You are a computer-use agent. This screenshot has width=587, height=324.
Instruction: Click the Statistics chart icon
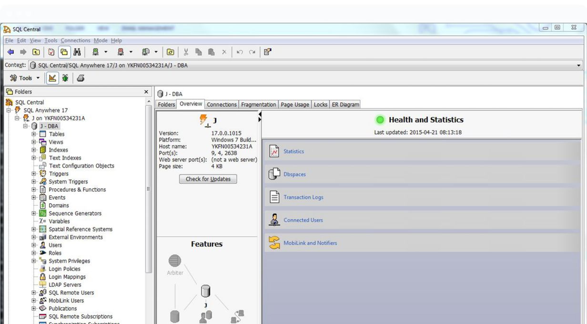pos(274,152)
